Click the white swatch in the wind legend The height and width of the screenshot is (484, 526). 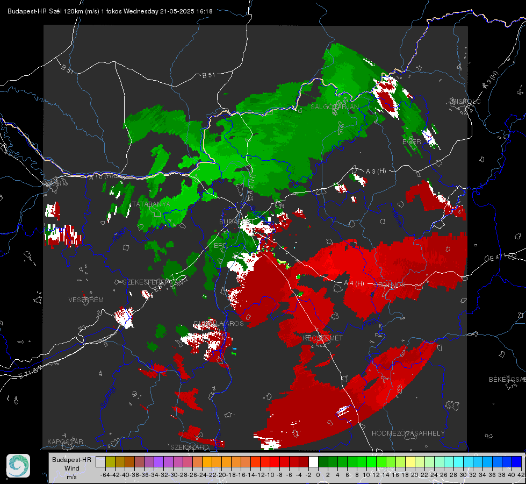point(313,462)
